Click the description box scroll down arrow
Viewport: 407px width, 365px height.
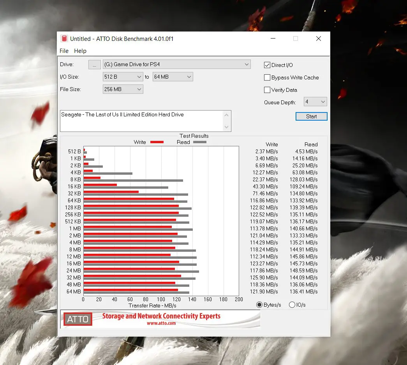point(226,127)
